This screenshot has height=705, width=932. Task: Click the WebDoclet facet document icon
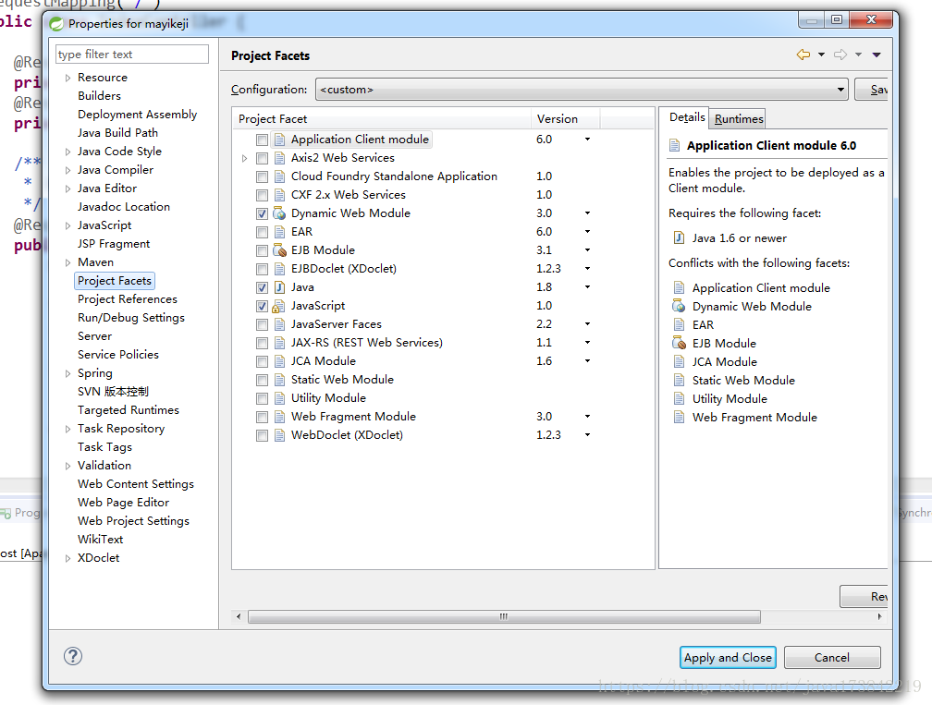(x=279, y=435)
